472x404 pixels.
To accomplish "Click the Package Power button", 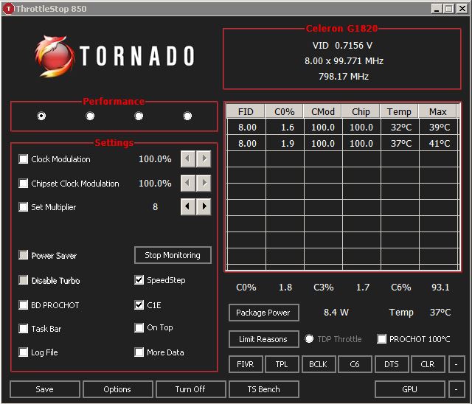I will click(x=264, y=313).
